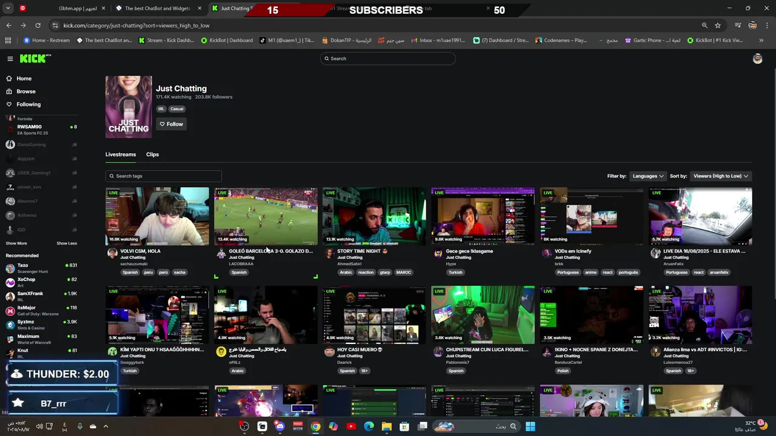
Task: Open Discord from the taskbar
Action: click(280, 426)
